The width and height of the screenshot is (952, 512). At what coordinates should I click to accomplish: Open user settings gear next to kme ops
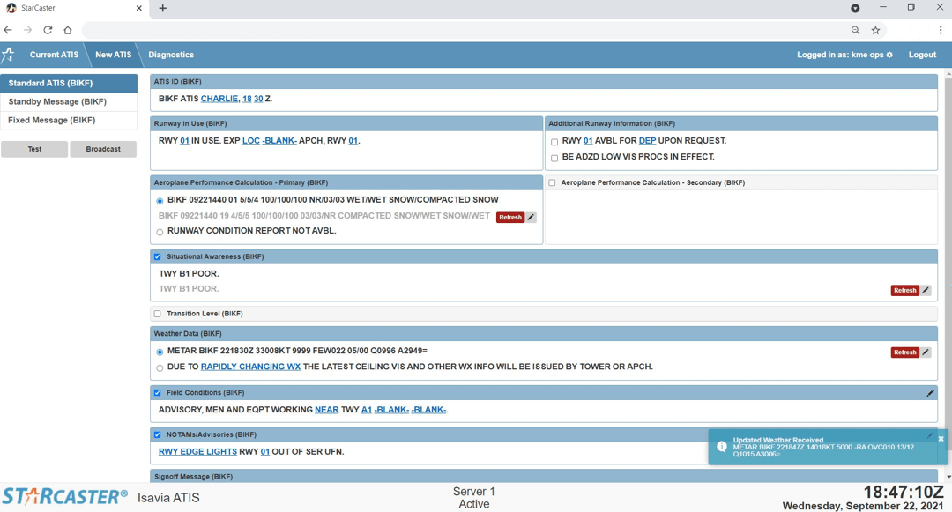point(889,55)
